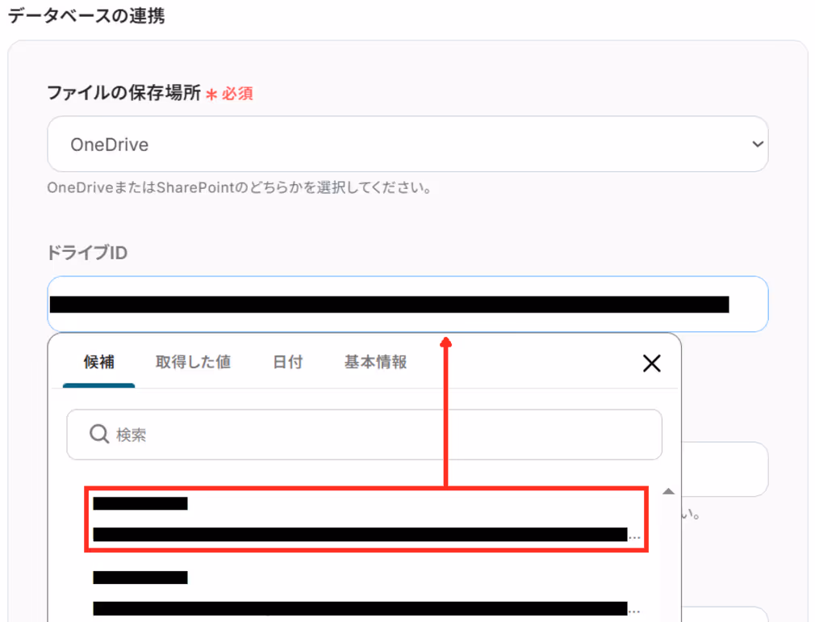Image resolution: width=815 pixels, height=622 pixels.
Task: Click the 検索 search box in the popup
Action: point(365,435)
